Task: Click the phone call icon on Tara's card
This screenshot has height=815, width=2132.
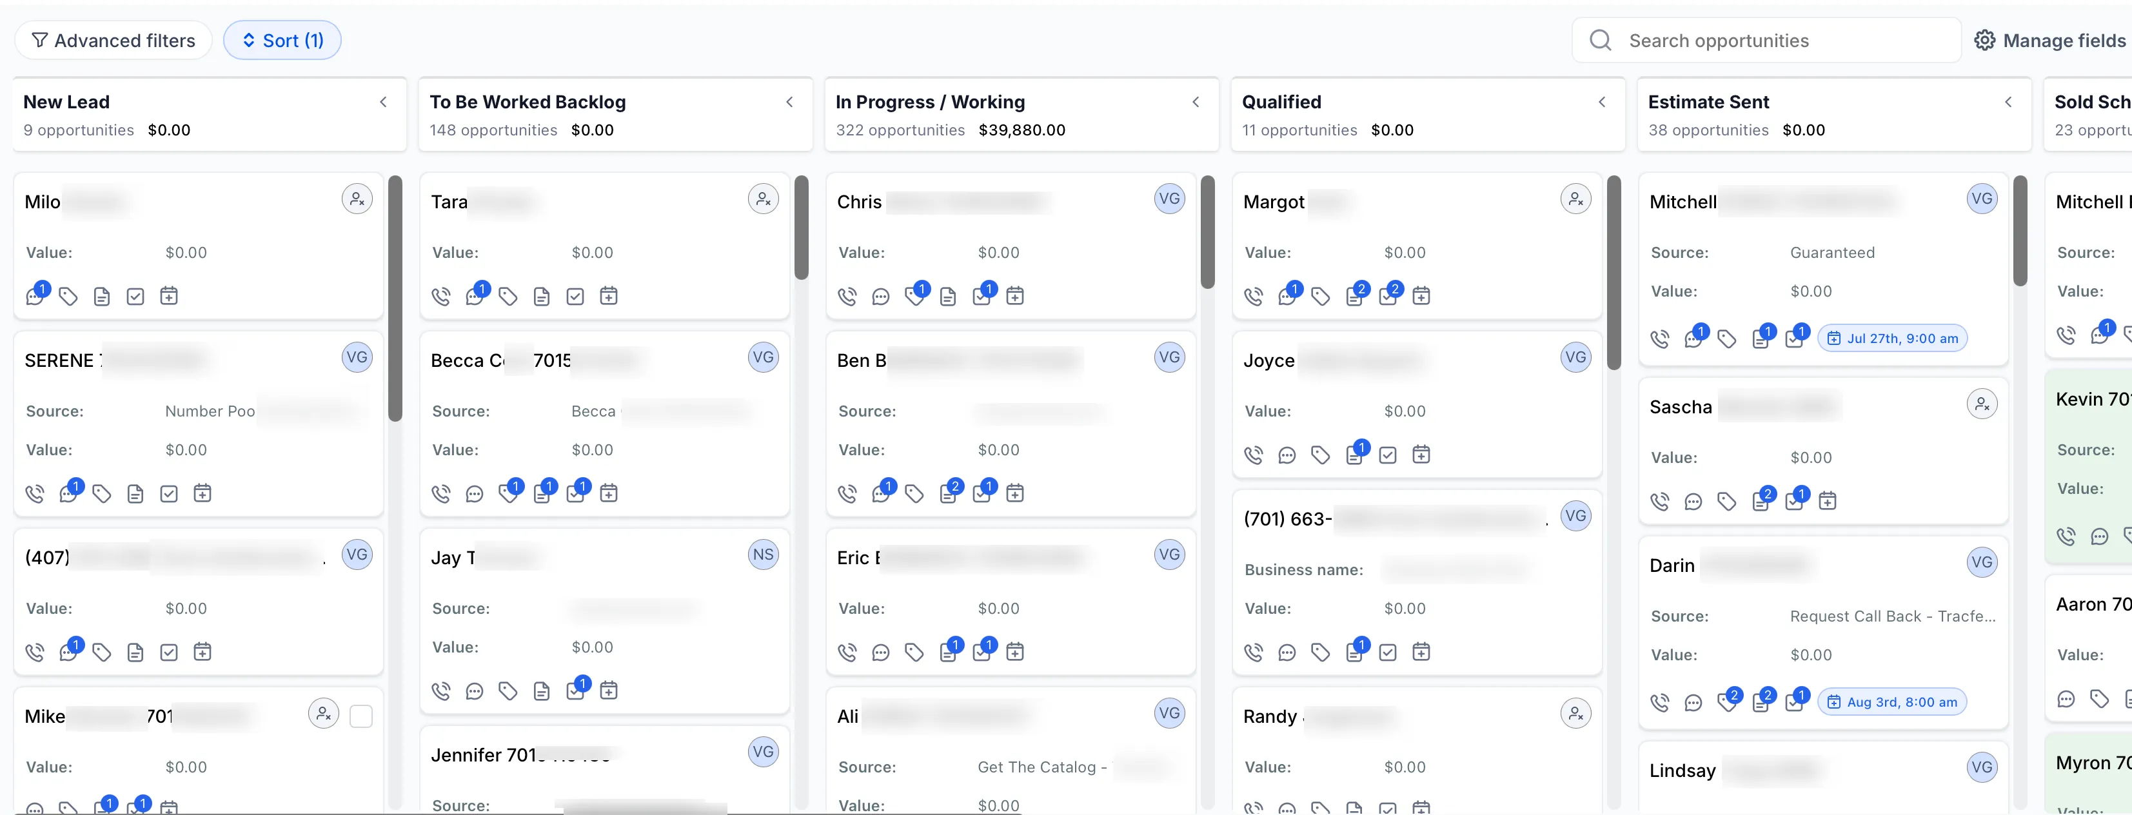Action: pyautogui.click(x=441, y=296)
